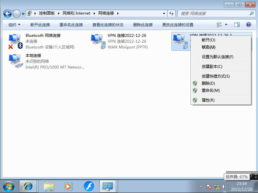Image resolution: width=258 pixels, height=193 pixels.
Task: Open the Windows Start menu orb
Action: tap(8, 187)
